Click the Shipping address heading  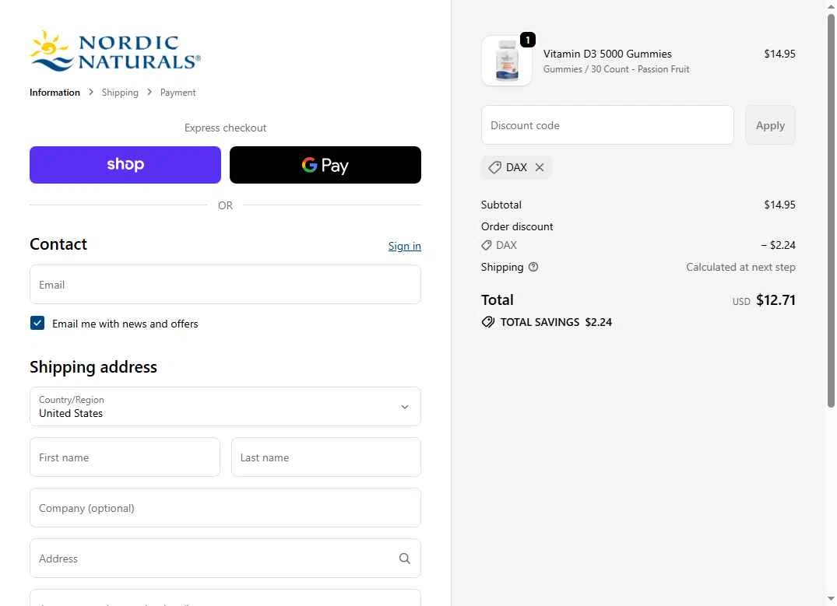(x=93, y=367)
